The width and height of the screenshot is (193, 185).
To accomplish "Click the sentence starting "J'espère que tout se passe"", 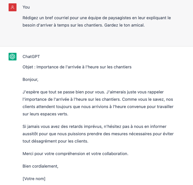I will coord(64,92).
